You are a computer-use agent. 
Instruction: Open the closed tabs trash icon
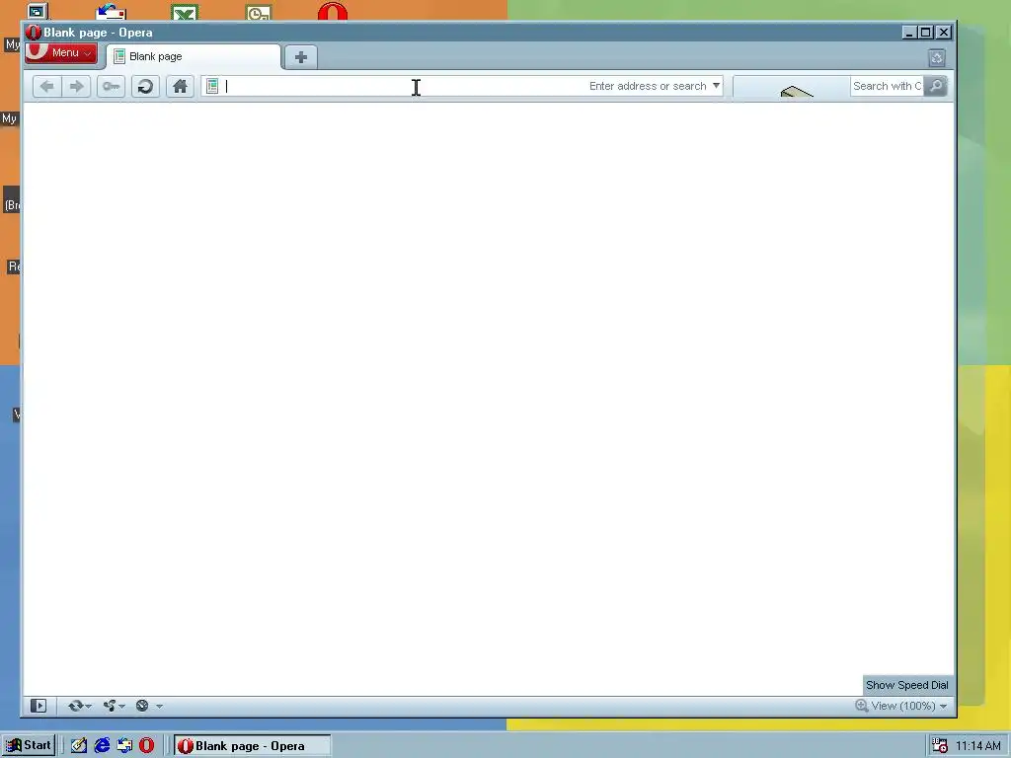(937, 57)
